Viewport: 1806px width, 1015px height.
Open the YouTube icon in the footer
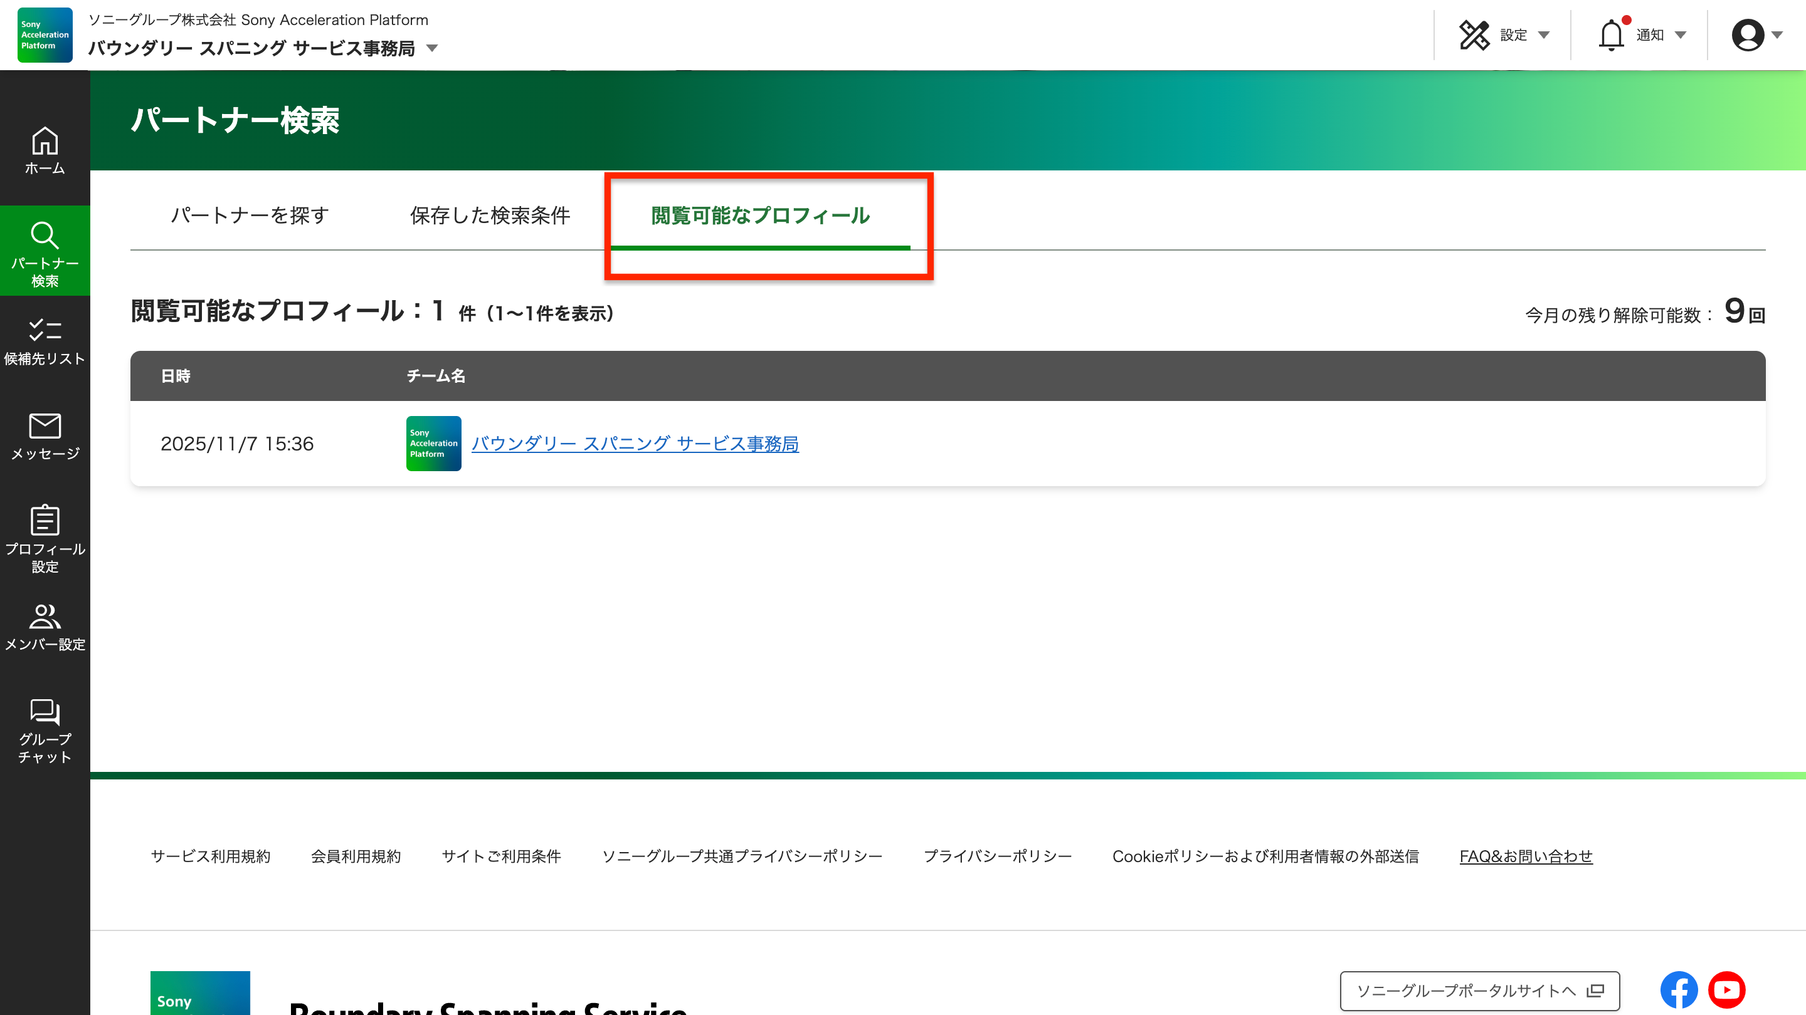(1727, 989)
